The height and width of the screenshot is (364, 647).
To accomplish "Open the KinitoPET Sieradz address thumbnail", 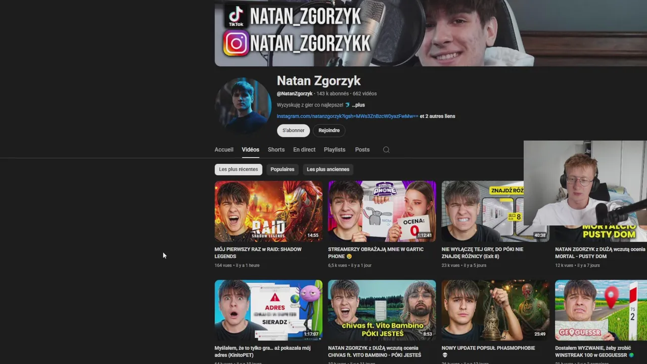I will [268, 310].
